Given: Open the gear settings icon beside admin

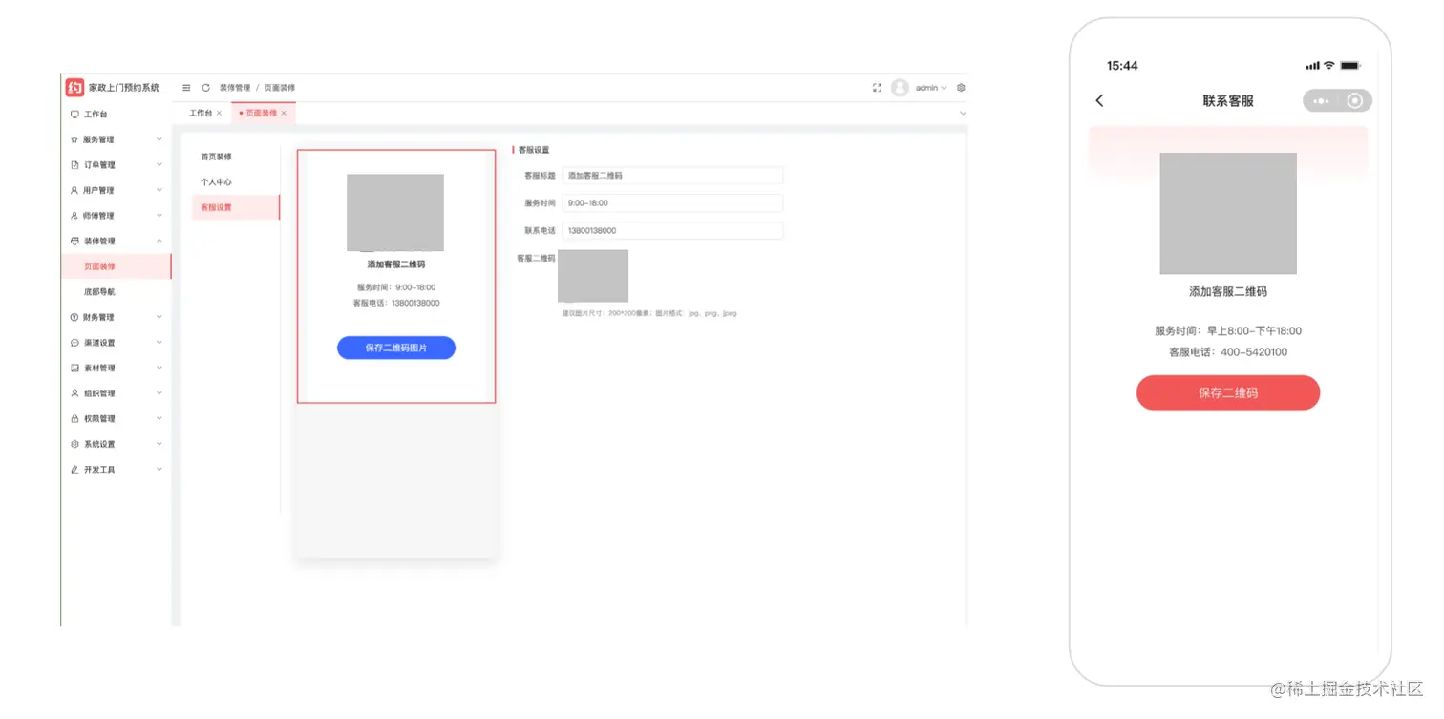Looking at the screenshot, I should click(961, 87).
